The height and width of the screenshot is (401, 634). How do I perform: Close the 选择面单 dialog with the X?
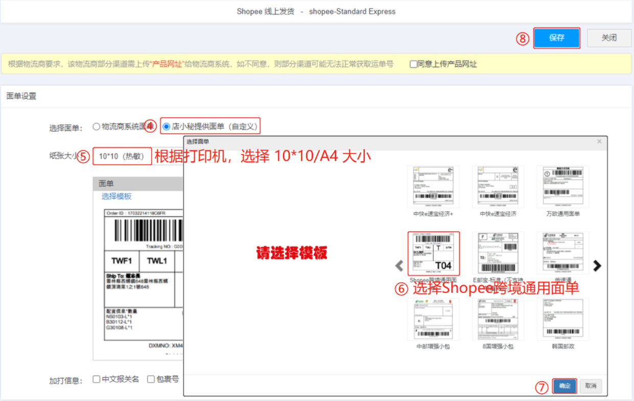(x=599, y=141)
